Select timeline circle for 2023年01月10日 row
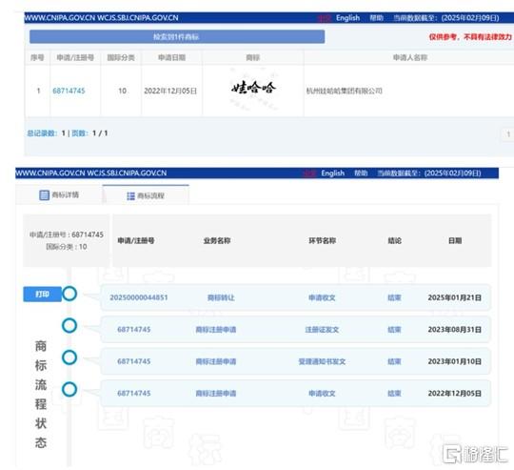 coord(69,358)
